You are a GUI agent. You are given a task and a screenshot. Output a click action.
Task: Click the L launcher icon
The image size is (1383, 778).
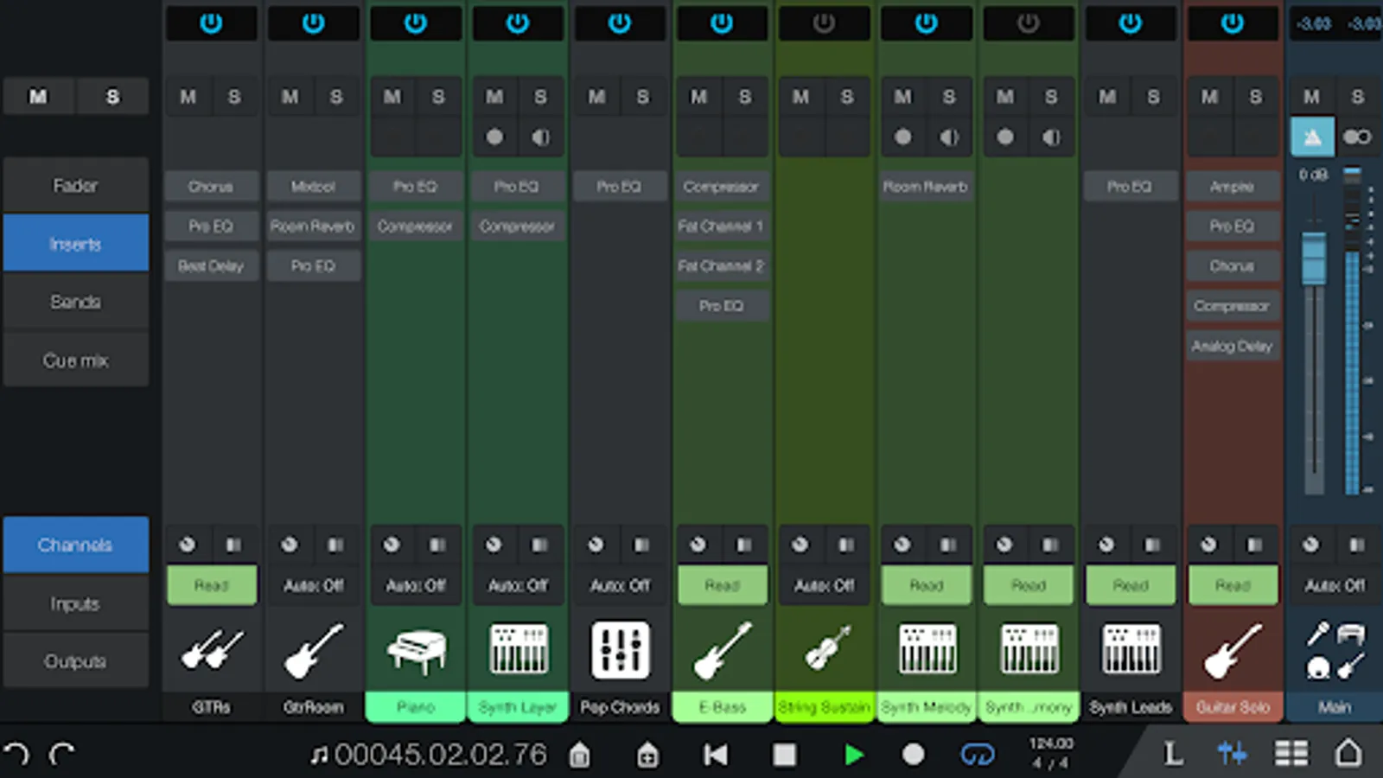(x=1172, y=754)
